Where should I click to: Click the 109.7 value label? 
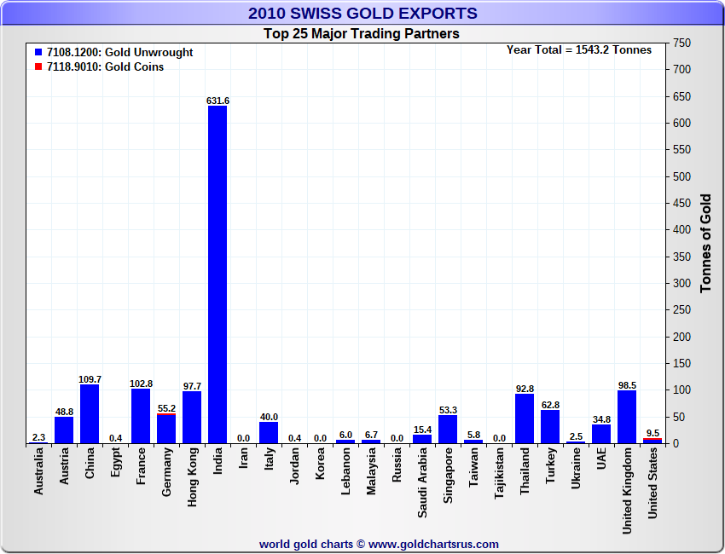pos(90,379)
